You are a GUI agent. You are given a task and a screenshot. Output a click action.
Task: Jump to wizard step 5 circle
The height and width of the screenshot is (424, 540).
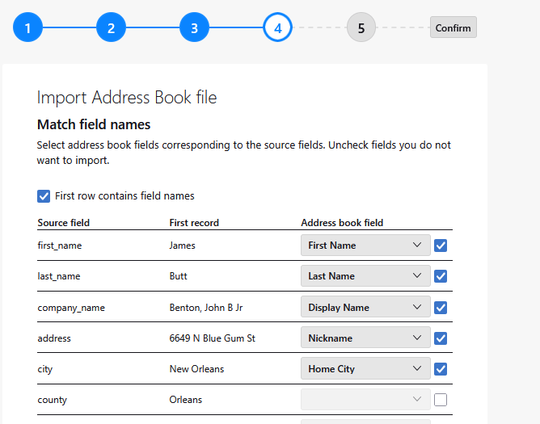click(361, 27)
